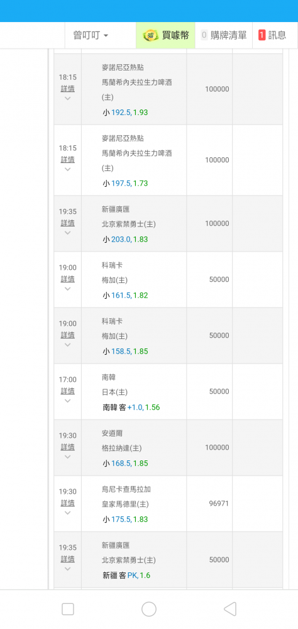Expand chevron under 19:30 烏尼卡查馬拉加 row
Screen dimensions: 298x629
67,513
